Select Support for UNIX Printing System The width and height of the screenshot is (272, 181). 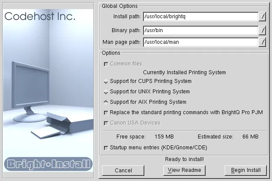coord(106,92)
